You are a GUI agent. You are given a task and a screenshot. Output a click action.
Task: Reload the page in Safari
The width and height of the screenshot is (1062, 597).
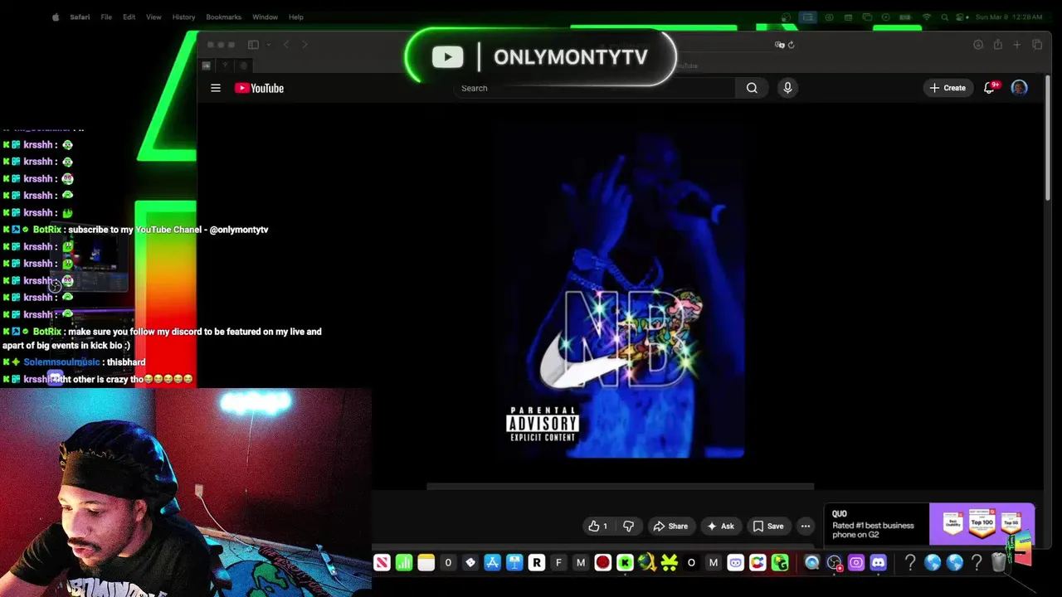point(791,45)
